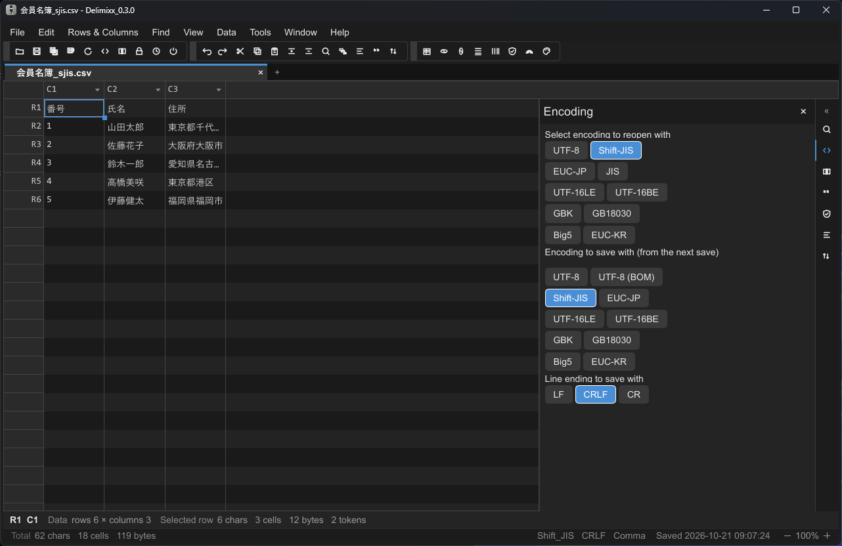Viewport: 842px width, 546px height.
Task: Reopen the file with UTF-8 encoding
Action: pos(566,150)
